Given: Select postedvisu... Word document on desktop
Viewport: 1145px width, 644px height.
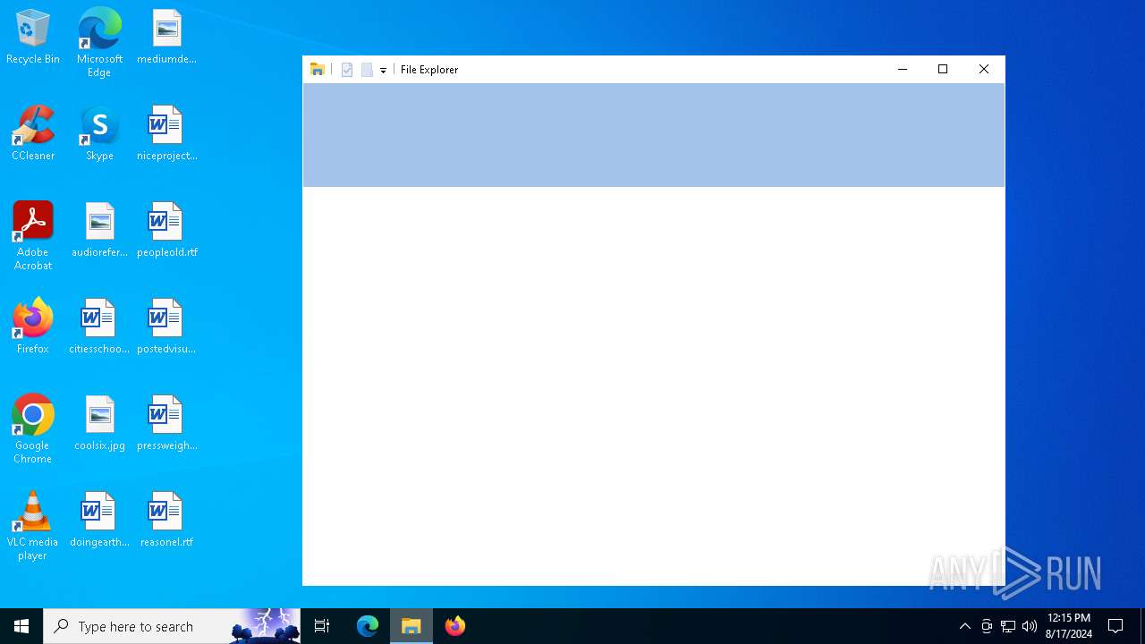Looking at the screenshot, I should [x=166, y=327].
